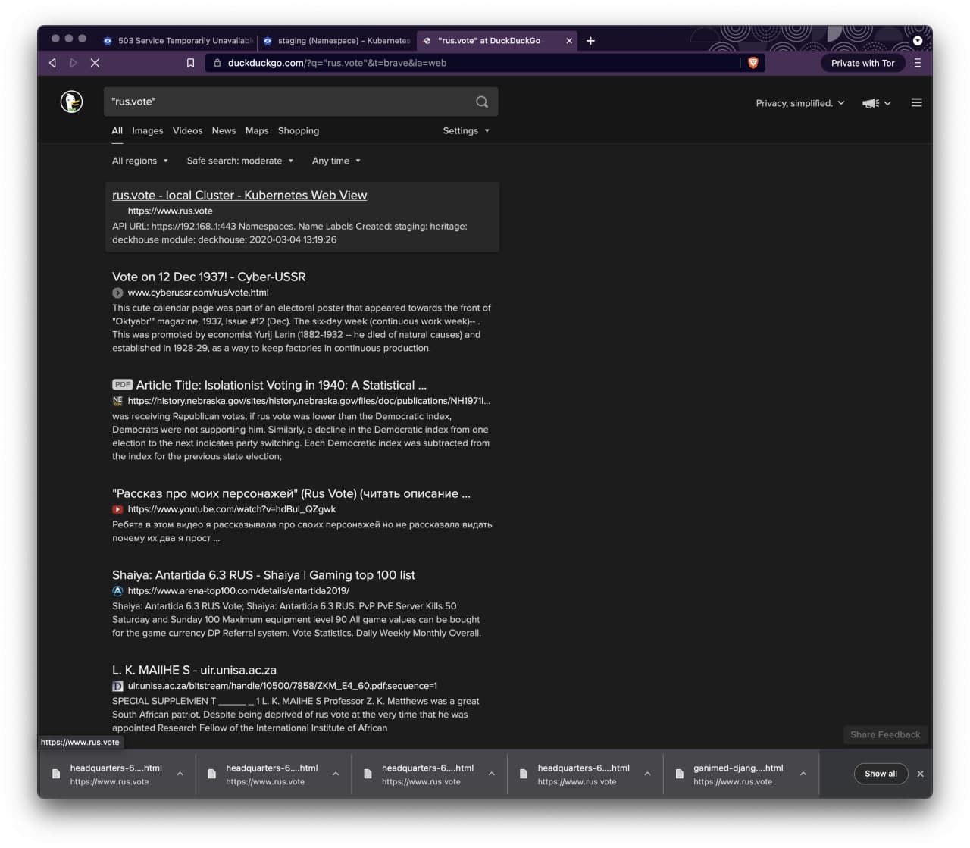Click the YouTube favicon on the Russian video result

click(x=117, y=509)
